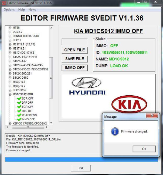Click the Hyundai logo image
163x175 pixels.
(x=87, y=86)
